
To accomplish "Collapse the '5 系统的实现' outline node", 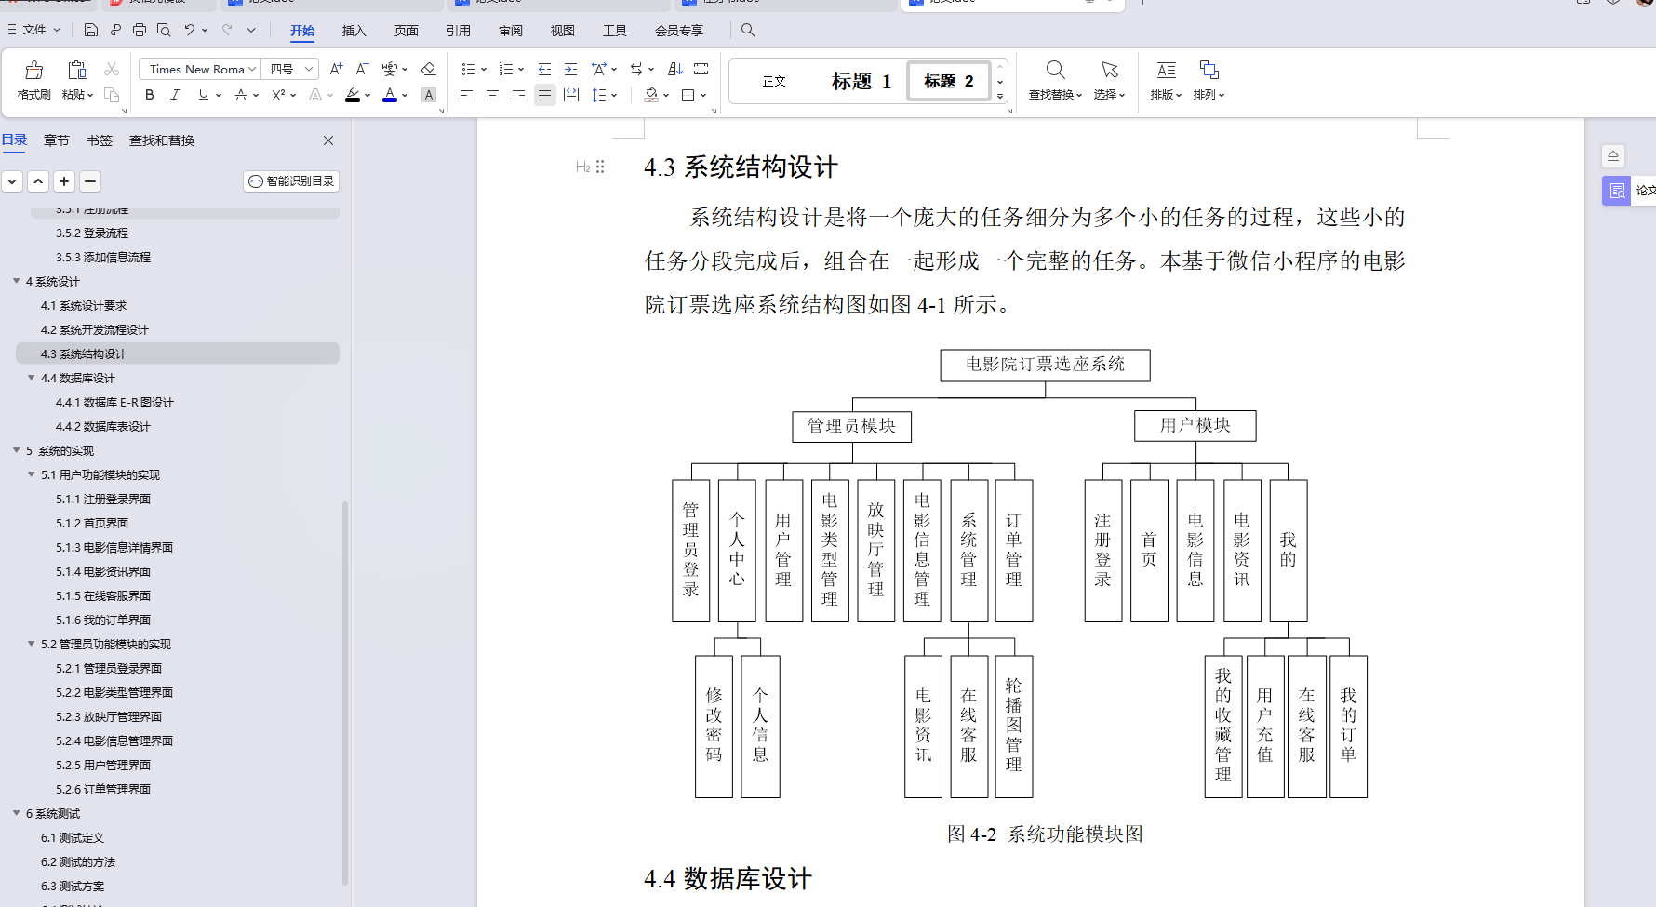I will [x=17, y=450].
